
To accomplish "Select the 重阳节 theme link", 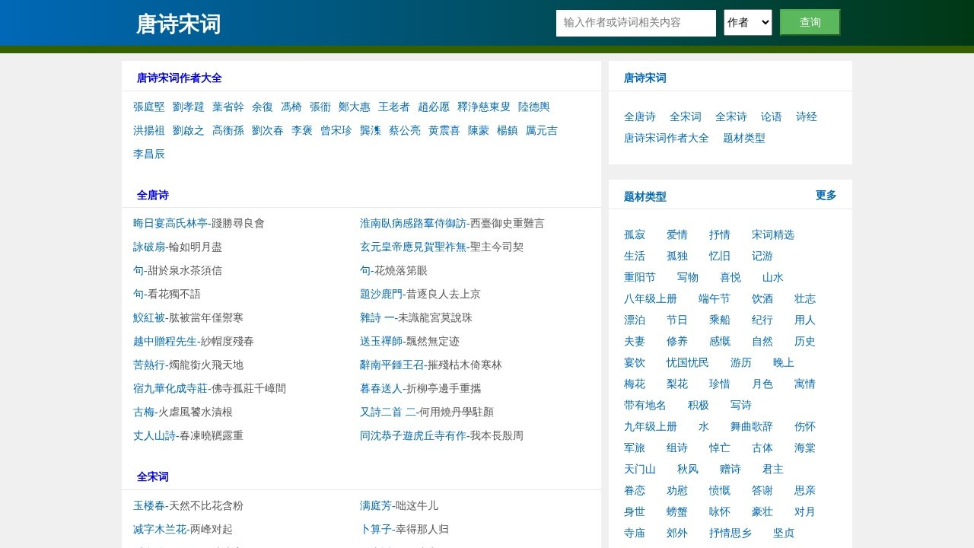I will (x=639, y=277).
